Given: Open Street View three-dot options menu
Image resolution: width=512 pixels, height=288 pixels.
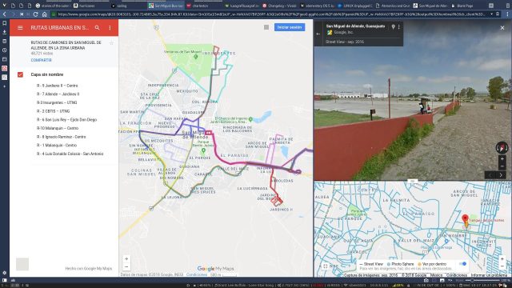Looking at the screenshot, I should point(398,26).
